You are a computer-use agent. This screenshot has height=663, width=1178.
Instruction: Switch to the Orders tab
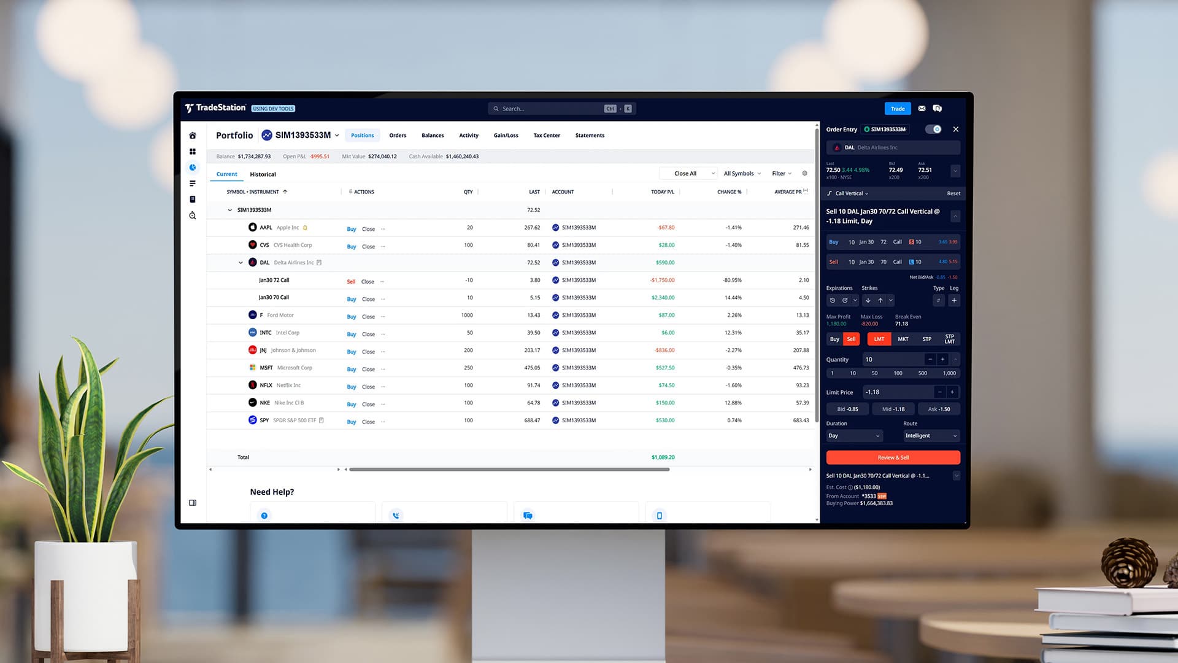tap(398, 136)
